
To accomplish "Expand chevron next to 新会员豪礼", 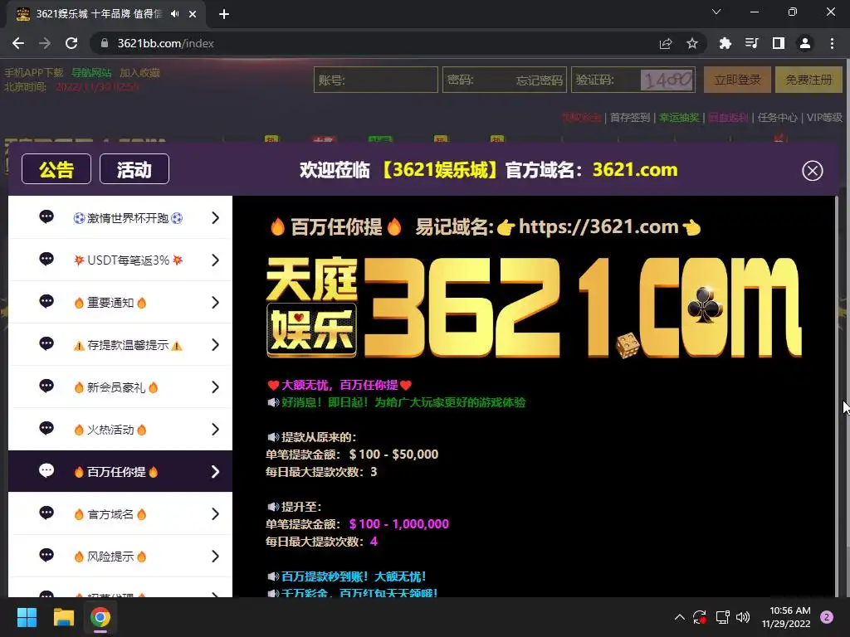I will pos(215,387).
